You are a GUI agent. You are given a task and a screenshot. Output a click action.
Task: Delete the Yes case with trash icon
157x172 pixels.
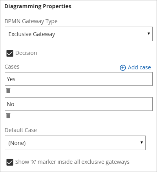pyautogui.click(x=8, y=91)
